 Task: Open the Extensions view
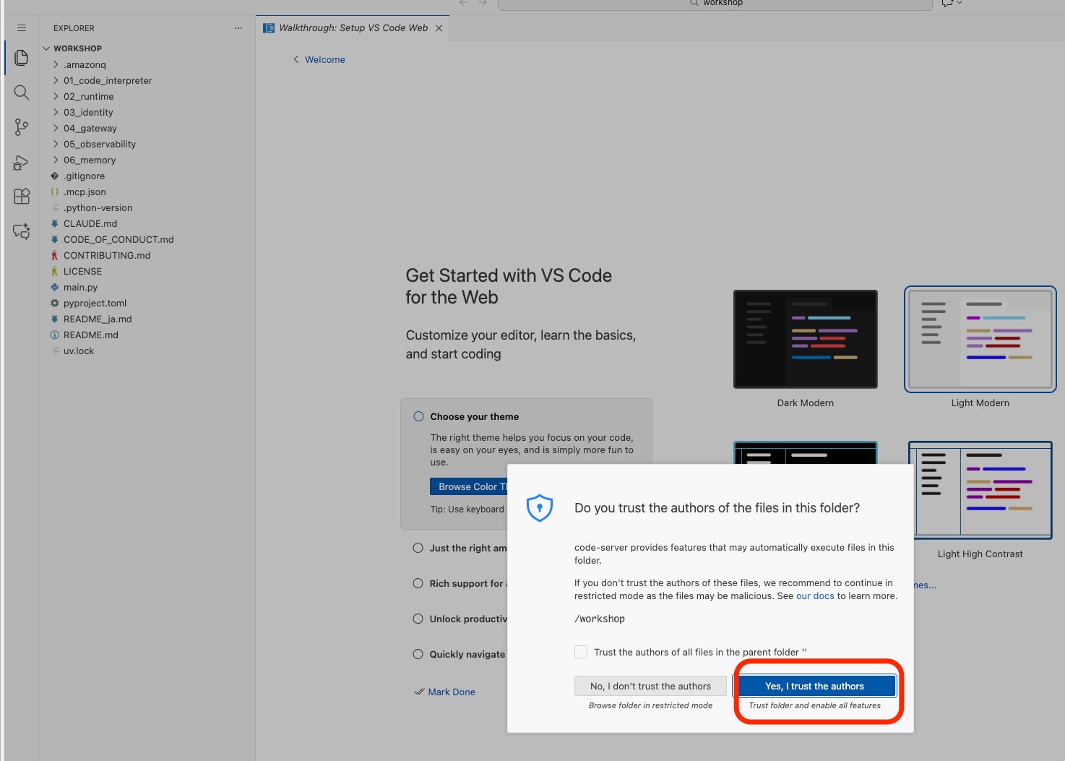click(22, 197)
